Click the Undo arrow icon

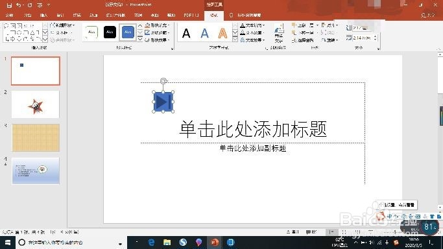tap(19, 5)
